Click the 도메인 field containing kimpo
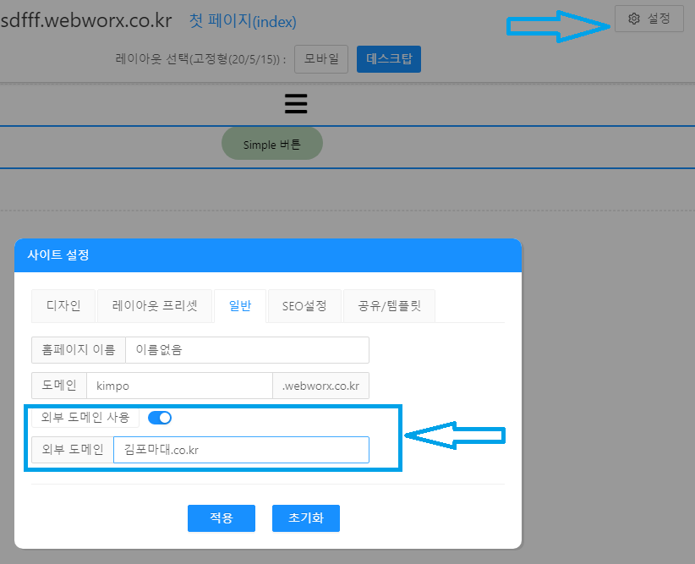 (x=178, y=386)
